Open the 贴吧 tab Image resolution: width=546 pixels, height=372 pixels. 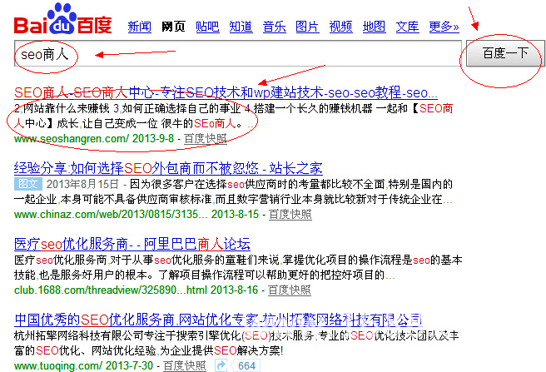[x=207, y=27]
